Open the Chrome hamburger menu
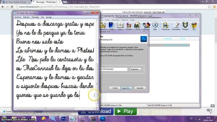 tap(214, 7)
